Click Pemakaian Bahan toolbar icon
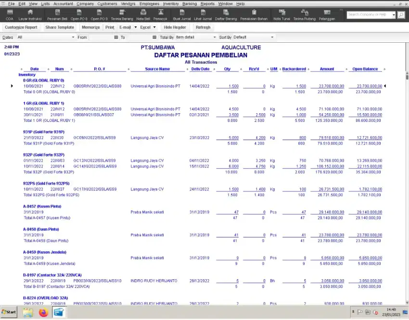 (254, 15)
